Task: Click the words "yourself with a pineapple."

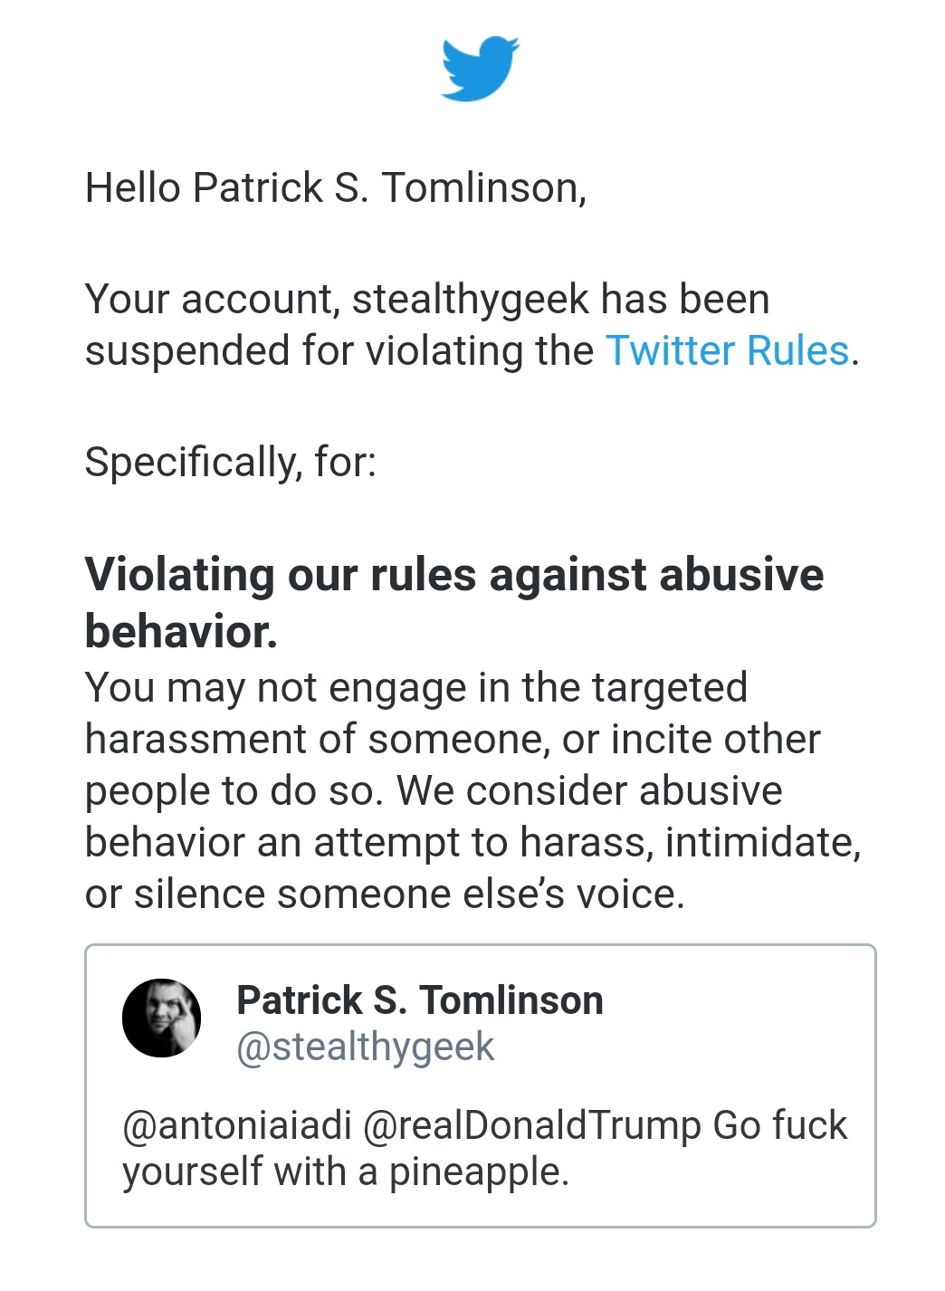Action: pyautogui.click(x=346, y=1171)
